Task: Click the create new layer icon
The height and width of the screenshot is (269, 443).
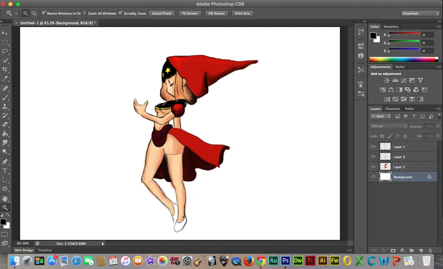Action: 421,250
